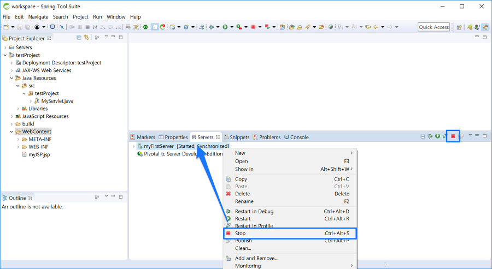
Task: Open the Snippets tab
Action: point(237,137)
